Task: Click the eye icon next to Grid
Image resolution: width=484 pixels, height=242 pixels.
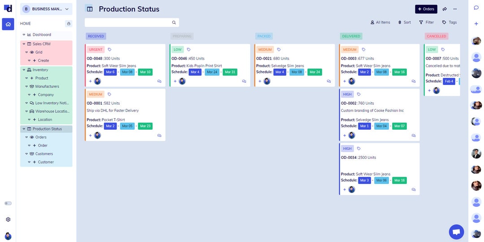Action: (32, 52)
